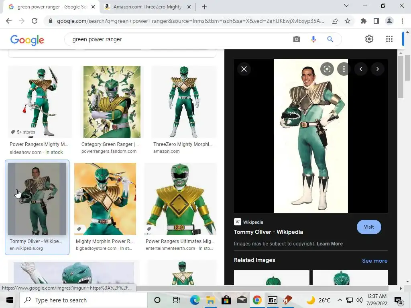
Task: Go back using browser back arrow
Action: click(9, 21)
